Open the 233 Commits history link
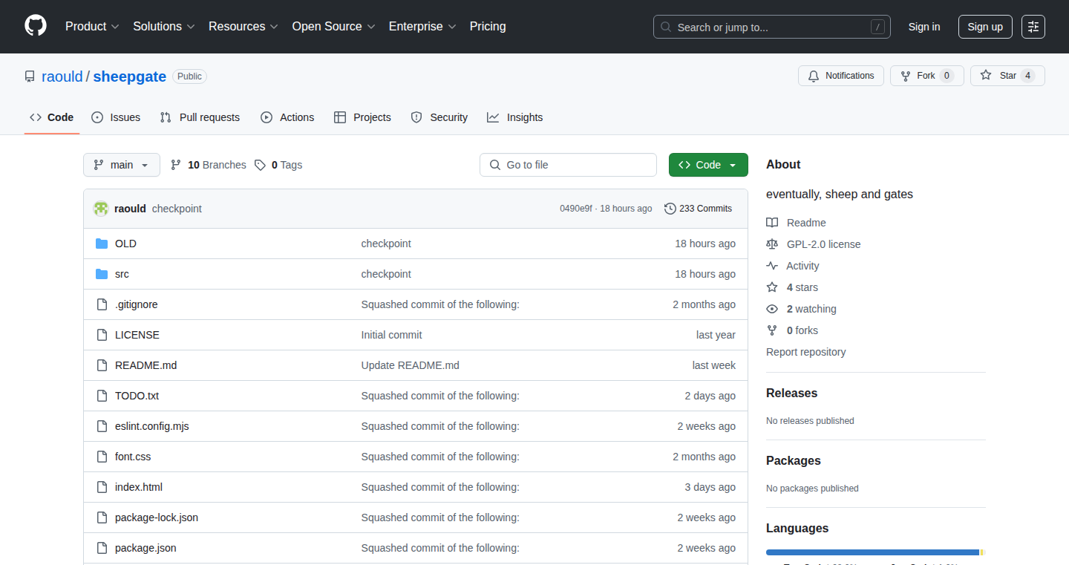The image size is (1069, 565). coord(699,209)
